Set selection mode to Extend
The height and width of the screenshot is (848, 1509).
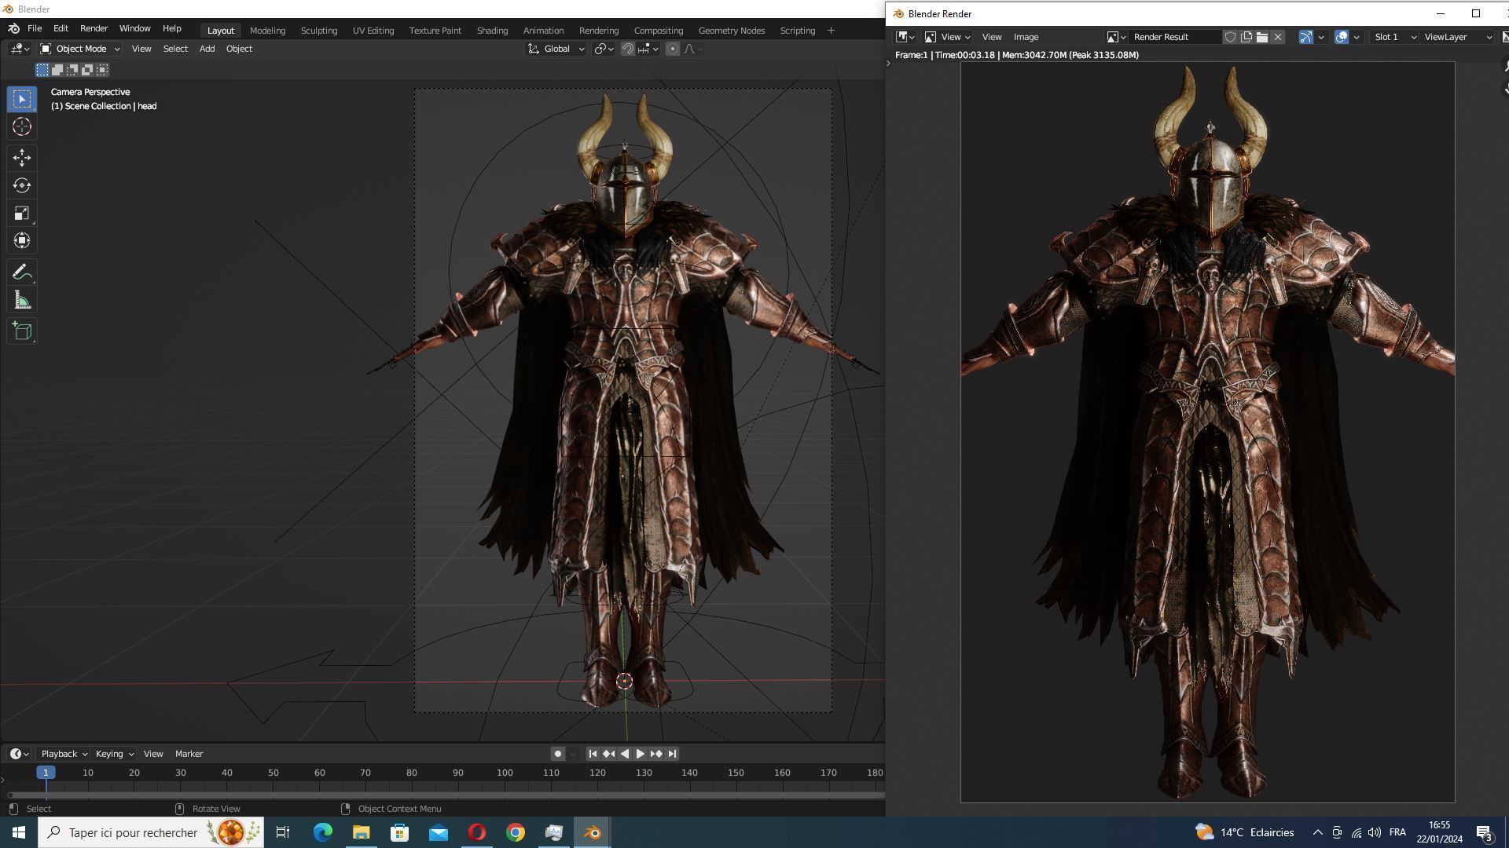[x=57, y=70]
